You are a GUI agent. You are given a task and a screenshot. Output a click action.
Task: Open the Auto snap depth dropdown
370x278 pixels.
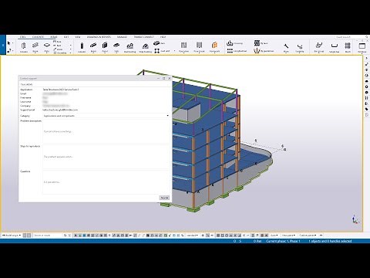pos(274,236)
